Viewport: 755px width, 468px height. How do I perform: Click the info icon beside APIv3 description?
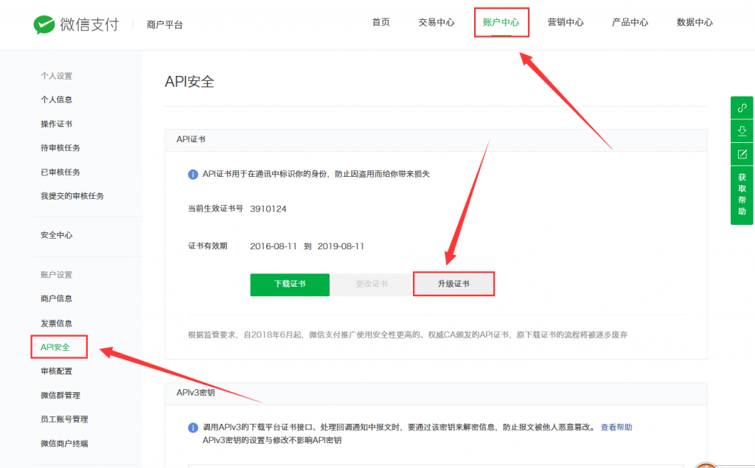point(192,427)
